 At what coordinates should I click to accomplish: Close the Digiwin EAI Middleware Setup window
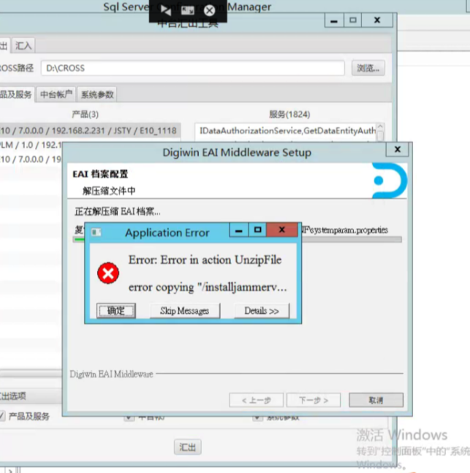pyautogui.click(x=398, y=149)
